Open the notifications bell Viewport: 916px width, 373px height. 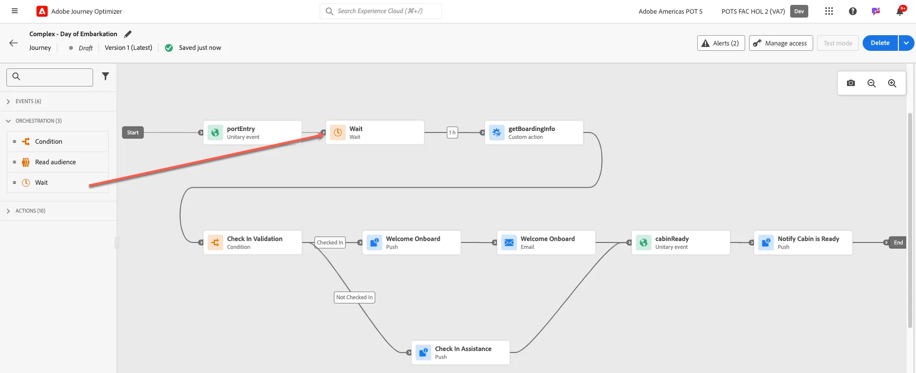pyautogui.click(x=900, y=11)
